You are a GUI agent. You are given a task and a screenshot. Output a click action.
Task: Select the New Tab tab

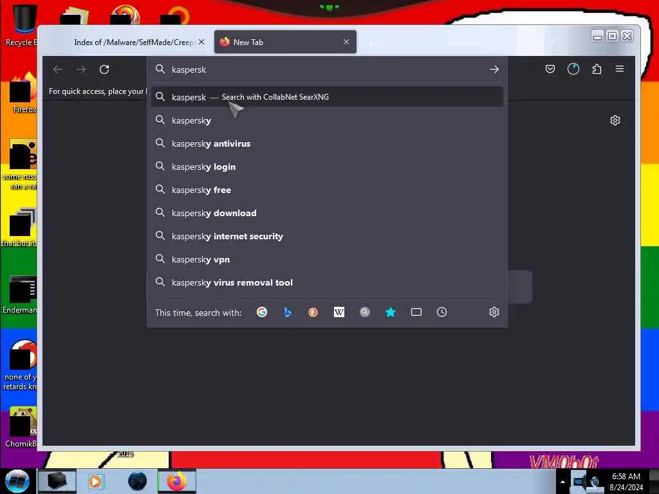285,42
